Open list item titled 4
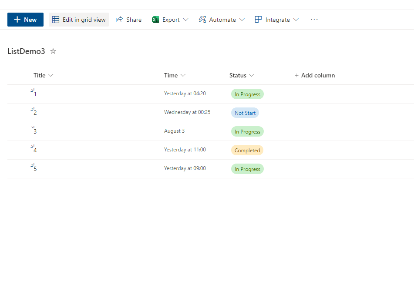The height and width of the screenshot is (288, 414). point(35,150)
